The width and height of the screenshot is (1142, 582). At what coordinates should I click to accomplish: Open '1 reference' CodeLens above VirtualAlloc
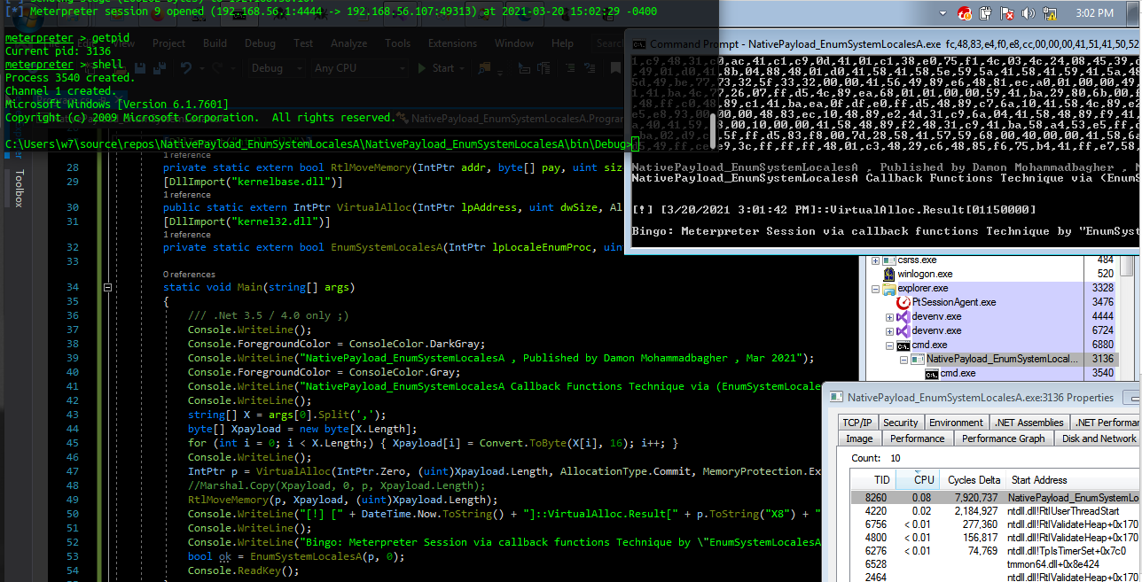pyautogui.click(x=187, y=195)
